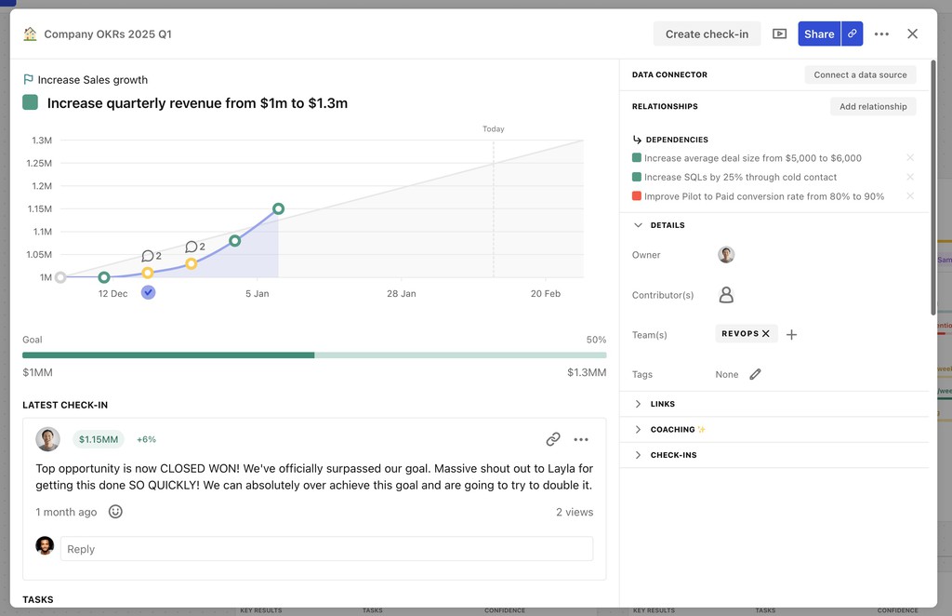Image resolution: width=952 pixels, height=616 pixels.
Task: Add emoji reaction to the check-in
Action: coord(115,512)
